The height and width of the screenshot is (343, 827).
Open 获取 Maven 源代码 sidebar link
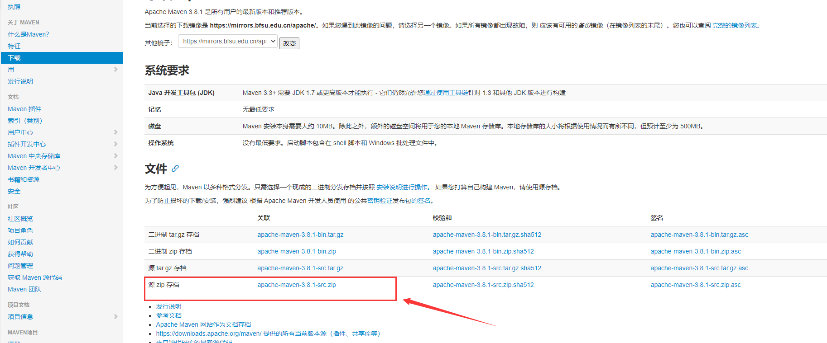pyautogui.click(x=35, y=277)
